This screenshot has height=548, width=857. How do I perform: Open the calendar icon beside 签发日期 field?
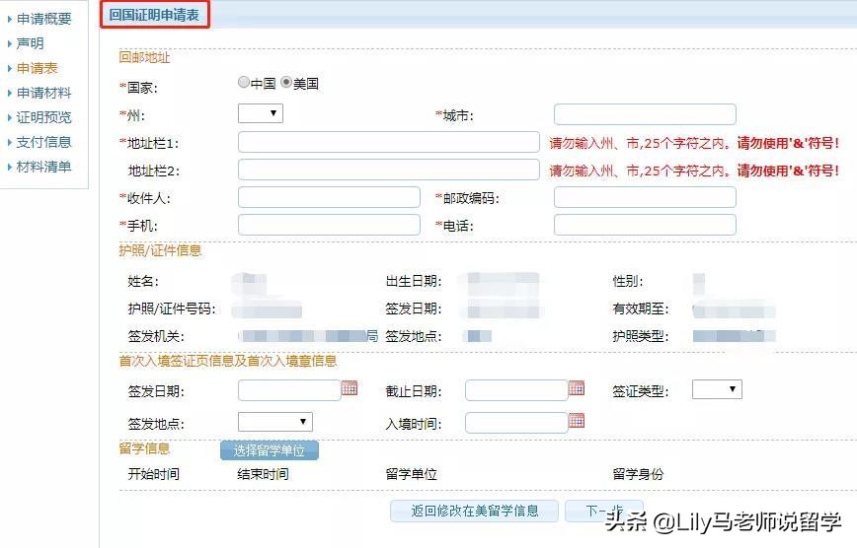(350, 388)
